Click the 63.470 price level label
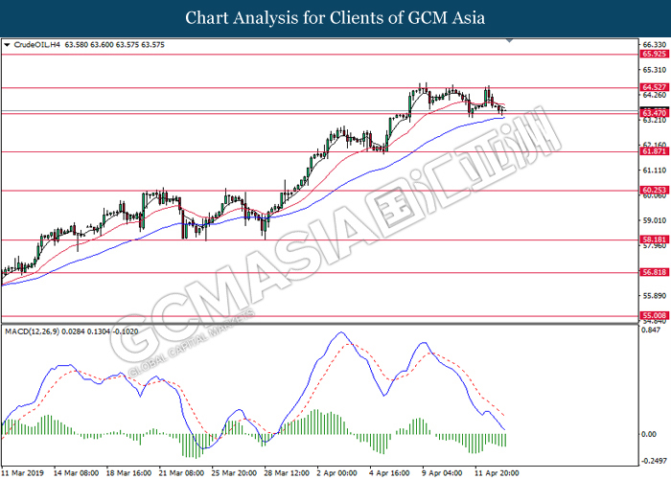 [655, 113]
